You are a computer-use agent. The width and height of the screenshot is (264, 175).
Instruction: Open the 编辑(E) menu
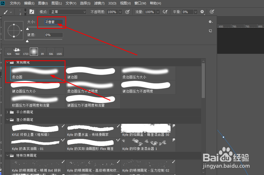[29, 3]
